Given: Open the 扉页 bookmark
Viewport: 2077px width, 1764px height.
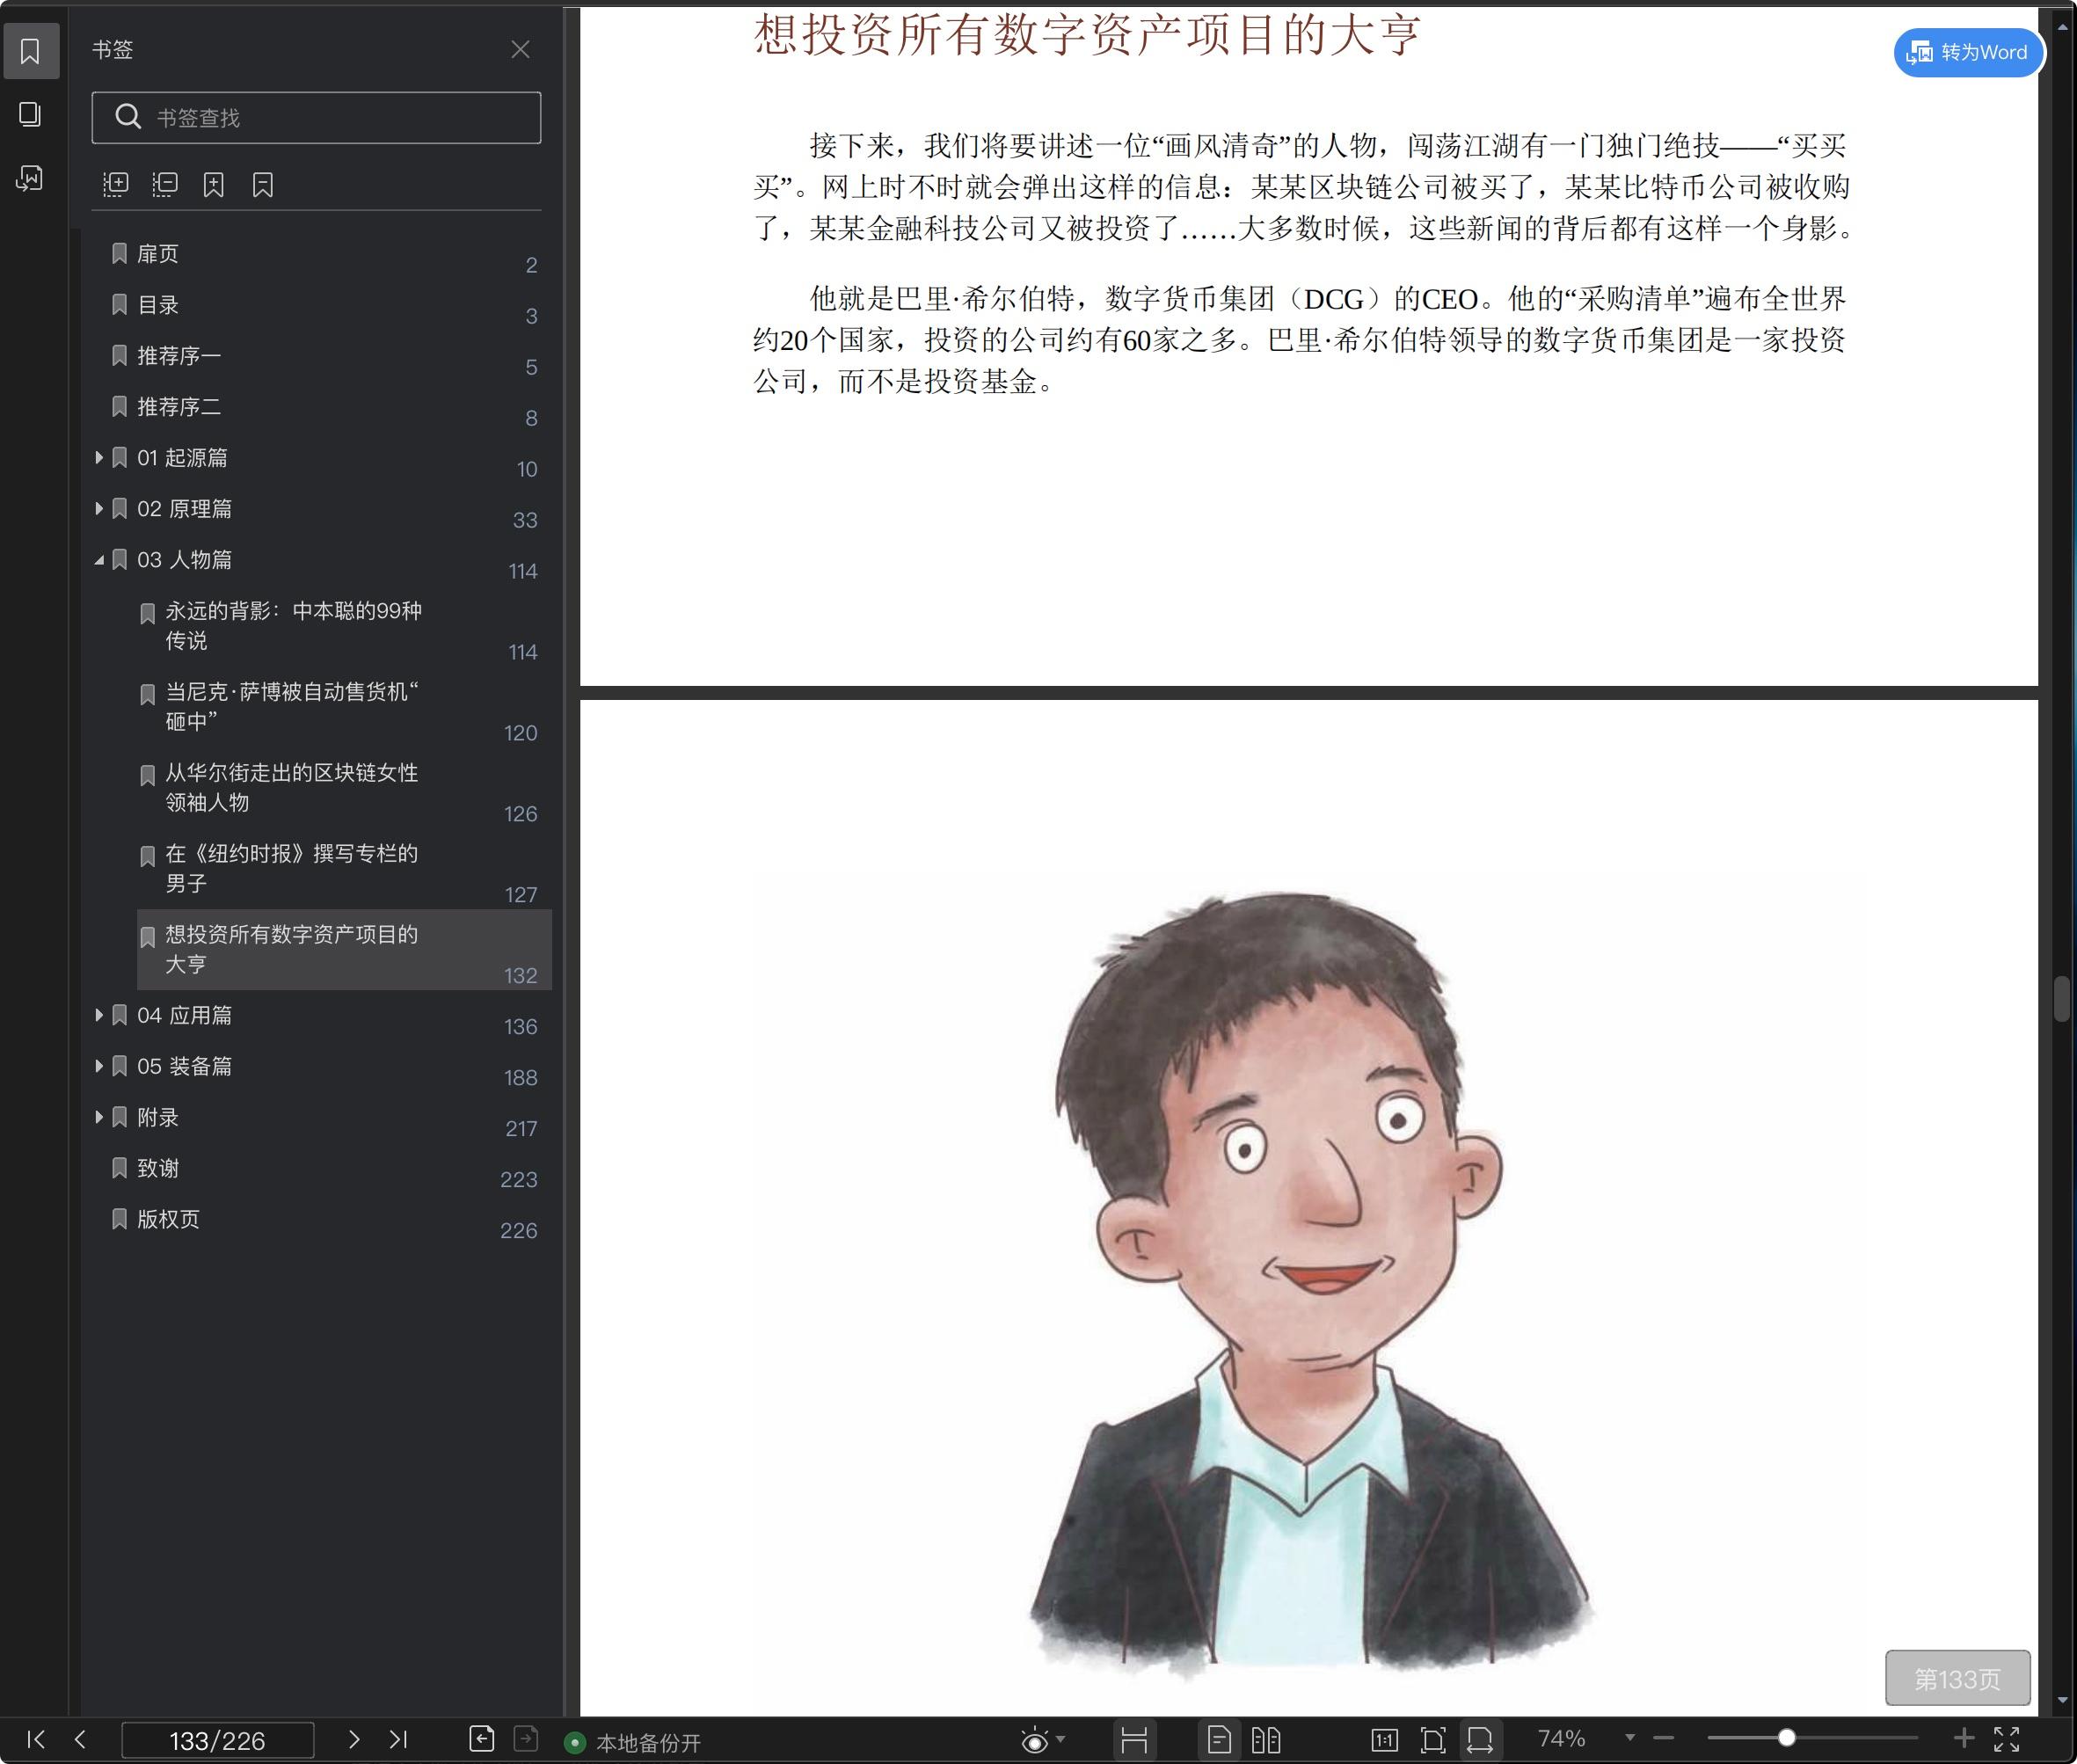Looking at the screenshot, I should (158, 254).
